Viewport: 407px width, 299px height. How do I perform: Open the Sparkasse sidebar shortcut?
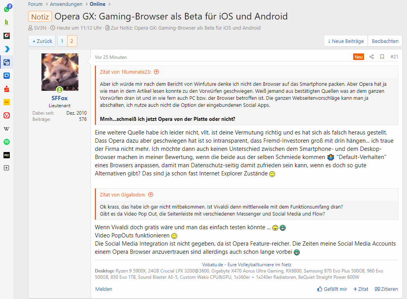click(7, 89)
